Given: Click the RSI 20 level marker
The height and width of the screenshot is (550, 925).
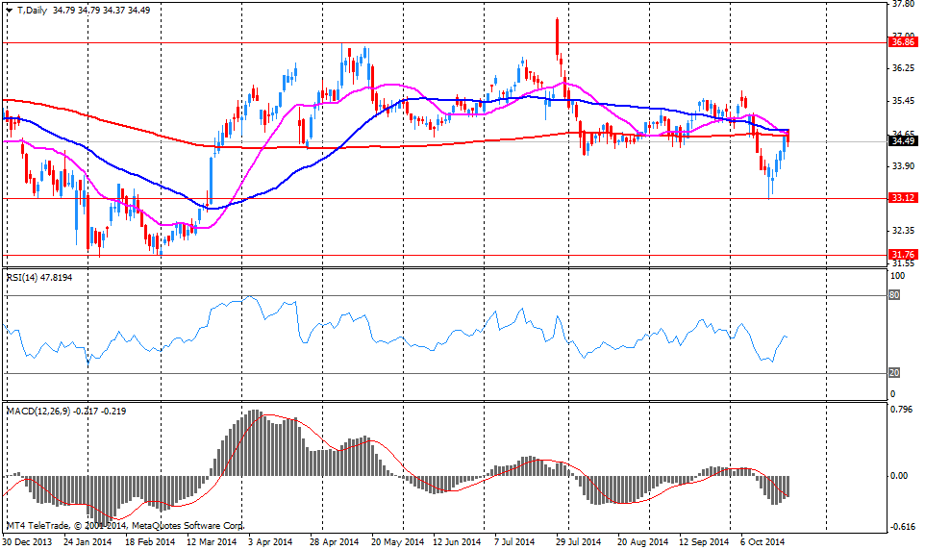Looking at the screenshot, I should [893, 373].
